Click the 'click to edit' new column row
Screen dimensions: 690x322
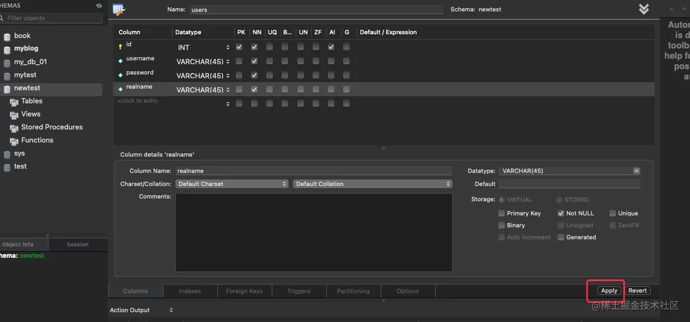[x=138, y=101]
